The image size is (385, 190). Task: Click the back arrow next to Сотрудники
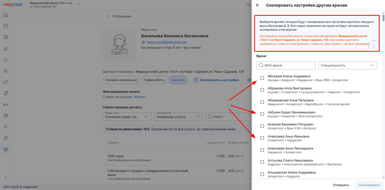click(107, 16)
